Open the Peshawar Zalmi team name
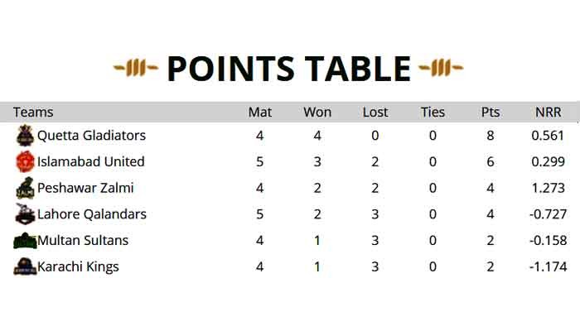The image size is (580, 331). pos(85,189)
